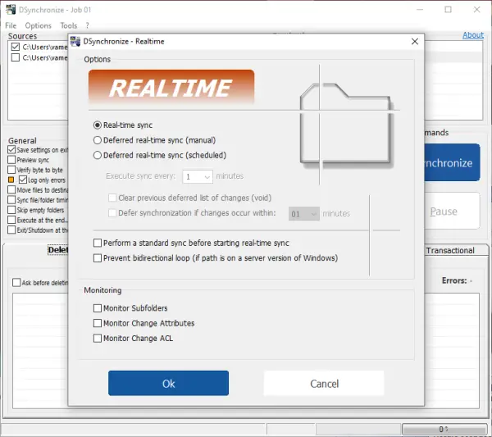The width and height of the screenshot is (492, 437).
Task: Switch to the Delete tab in main window
Action: point(57,250)
